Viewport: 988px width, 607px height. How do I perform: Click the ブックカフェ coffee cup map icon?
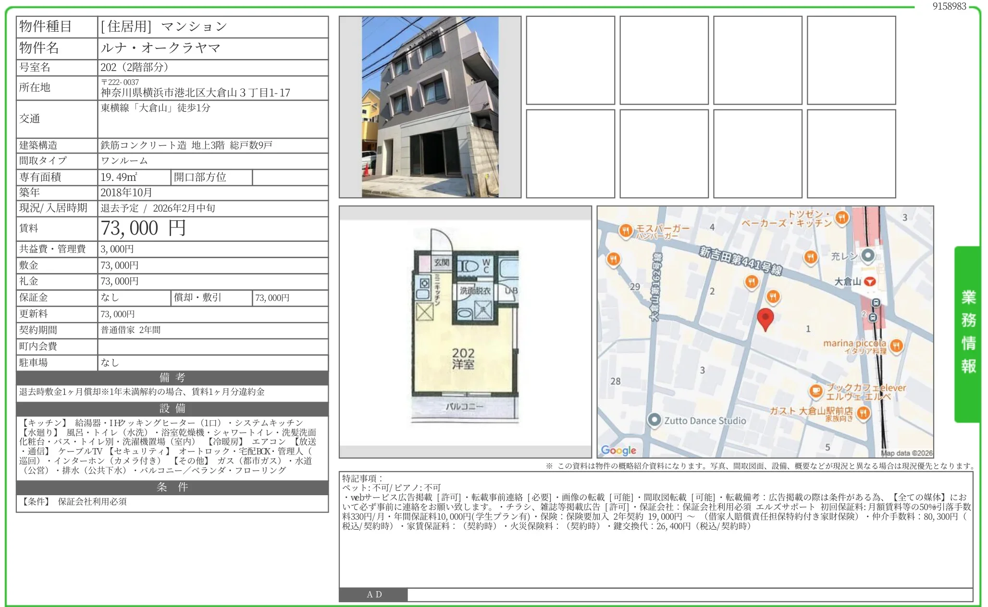(815, 391)
